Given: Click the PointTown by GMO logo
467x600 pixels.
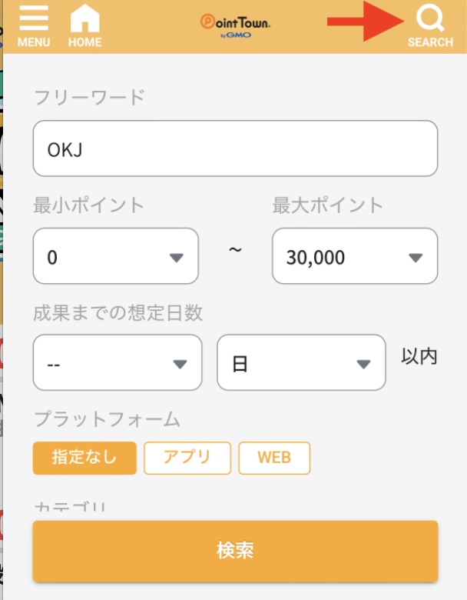Looking at the screenshot, I should click(x=235, y=25).
